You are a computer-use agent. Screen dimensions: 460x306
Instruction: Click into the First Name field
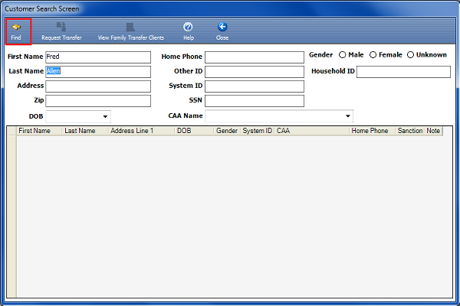pos(98,57)
